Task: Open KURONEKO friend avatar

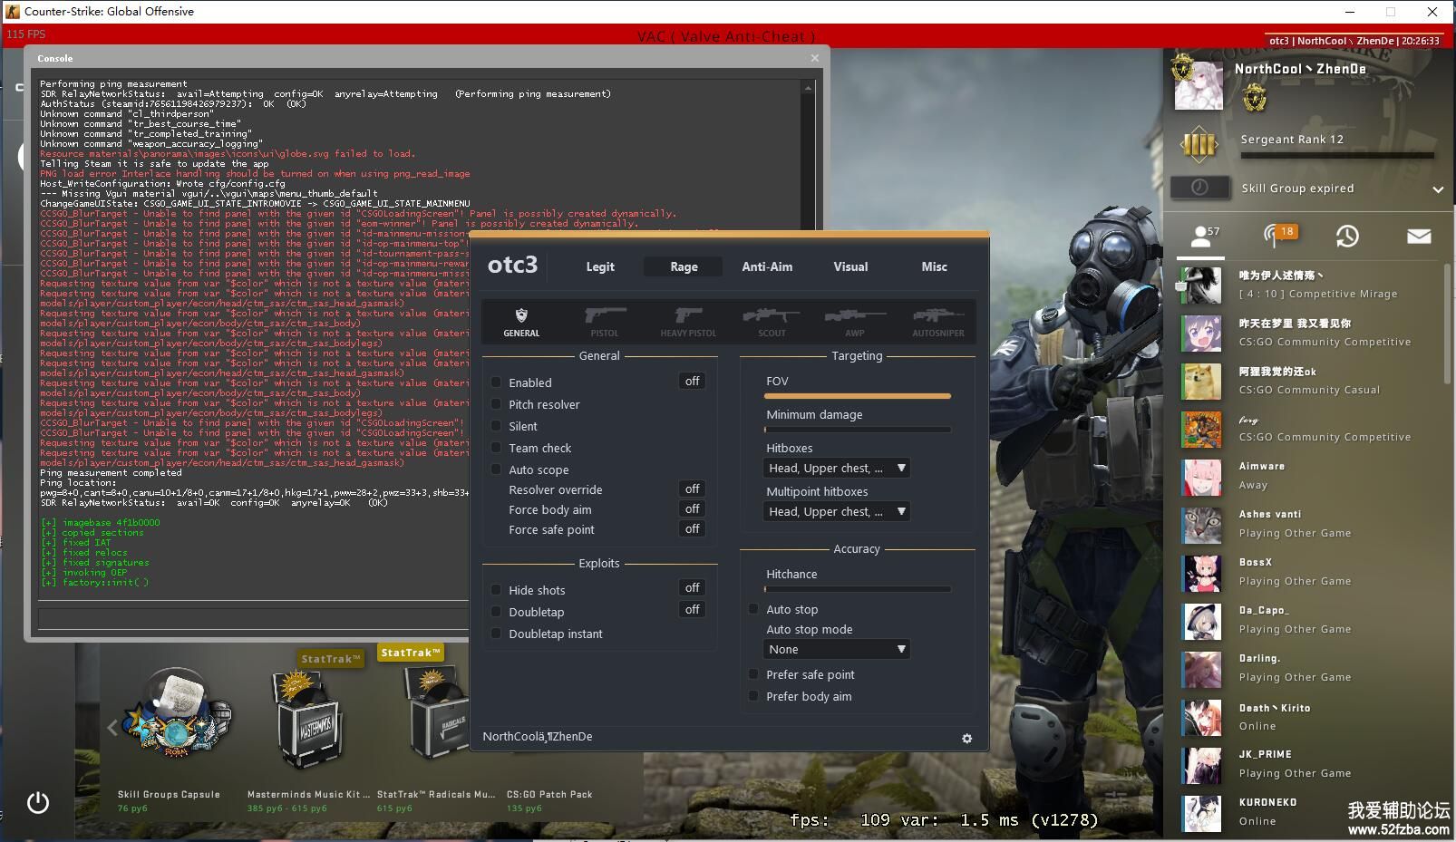Action: [x=1201, y=813]
